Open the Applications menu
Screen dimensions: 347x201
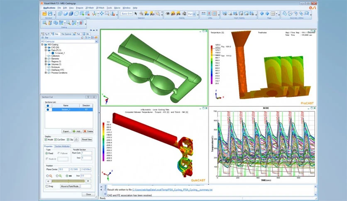coord(49,8)
